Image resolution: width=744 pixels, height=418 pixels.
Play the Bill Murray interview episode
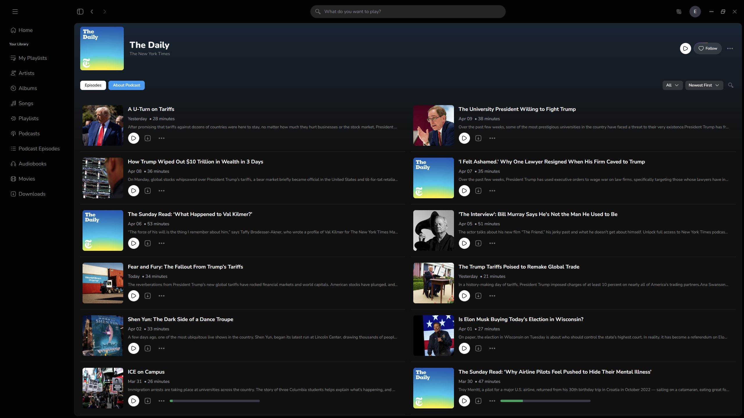pos(464,243)
